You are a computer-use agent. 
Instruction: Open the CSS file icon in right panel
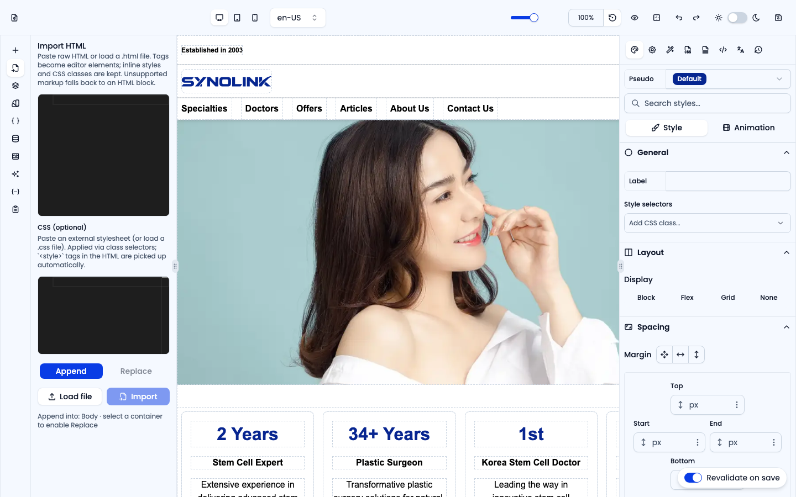[x=688, y=50]
